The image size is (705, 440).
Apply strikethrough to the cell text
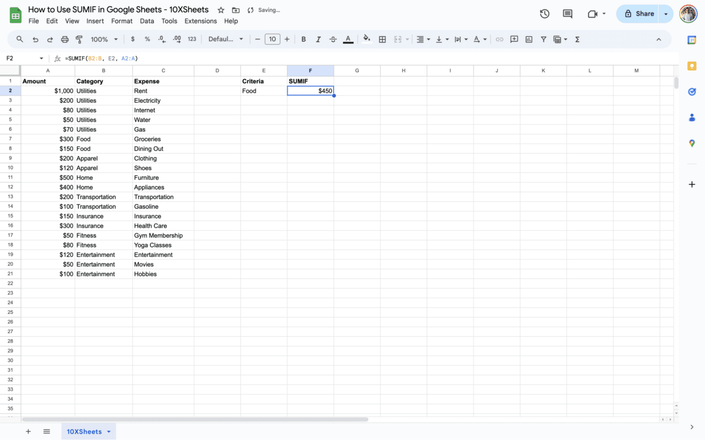[333, 39]
